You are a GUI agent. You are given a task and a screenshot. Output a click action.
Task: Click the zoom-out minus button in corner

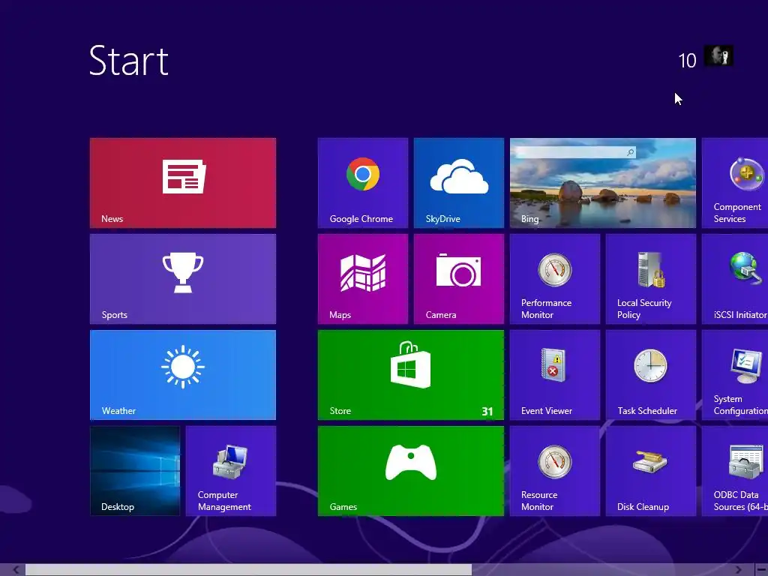click(762, 570)
